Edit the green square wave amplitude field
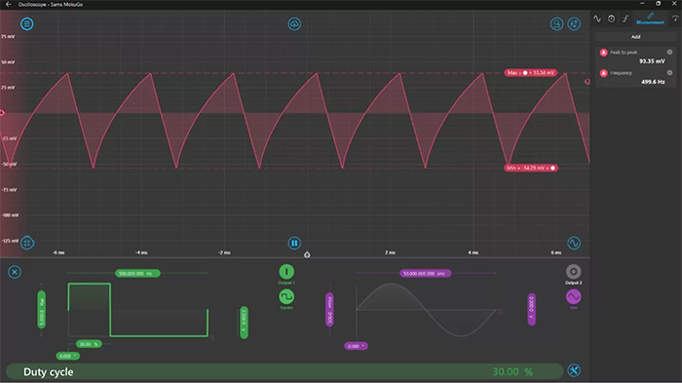 tap(42, 310)
